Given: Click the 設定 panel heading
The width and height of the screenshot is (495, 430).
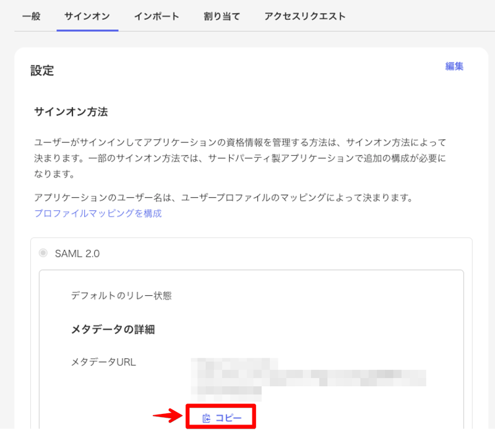Looking at the screenshot, I should point(42,71).
